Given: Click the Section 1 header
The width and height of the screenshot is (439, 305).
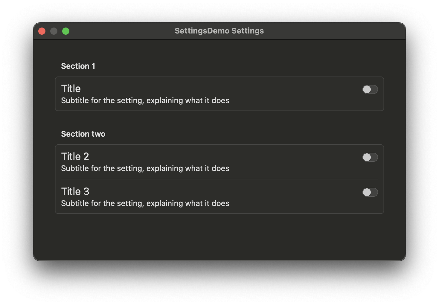Looking at the screenshot, I should [78, 66].
